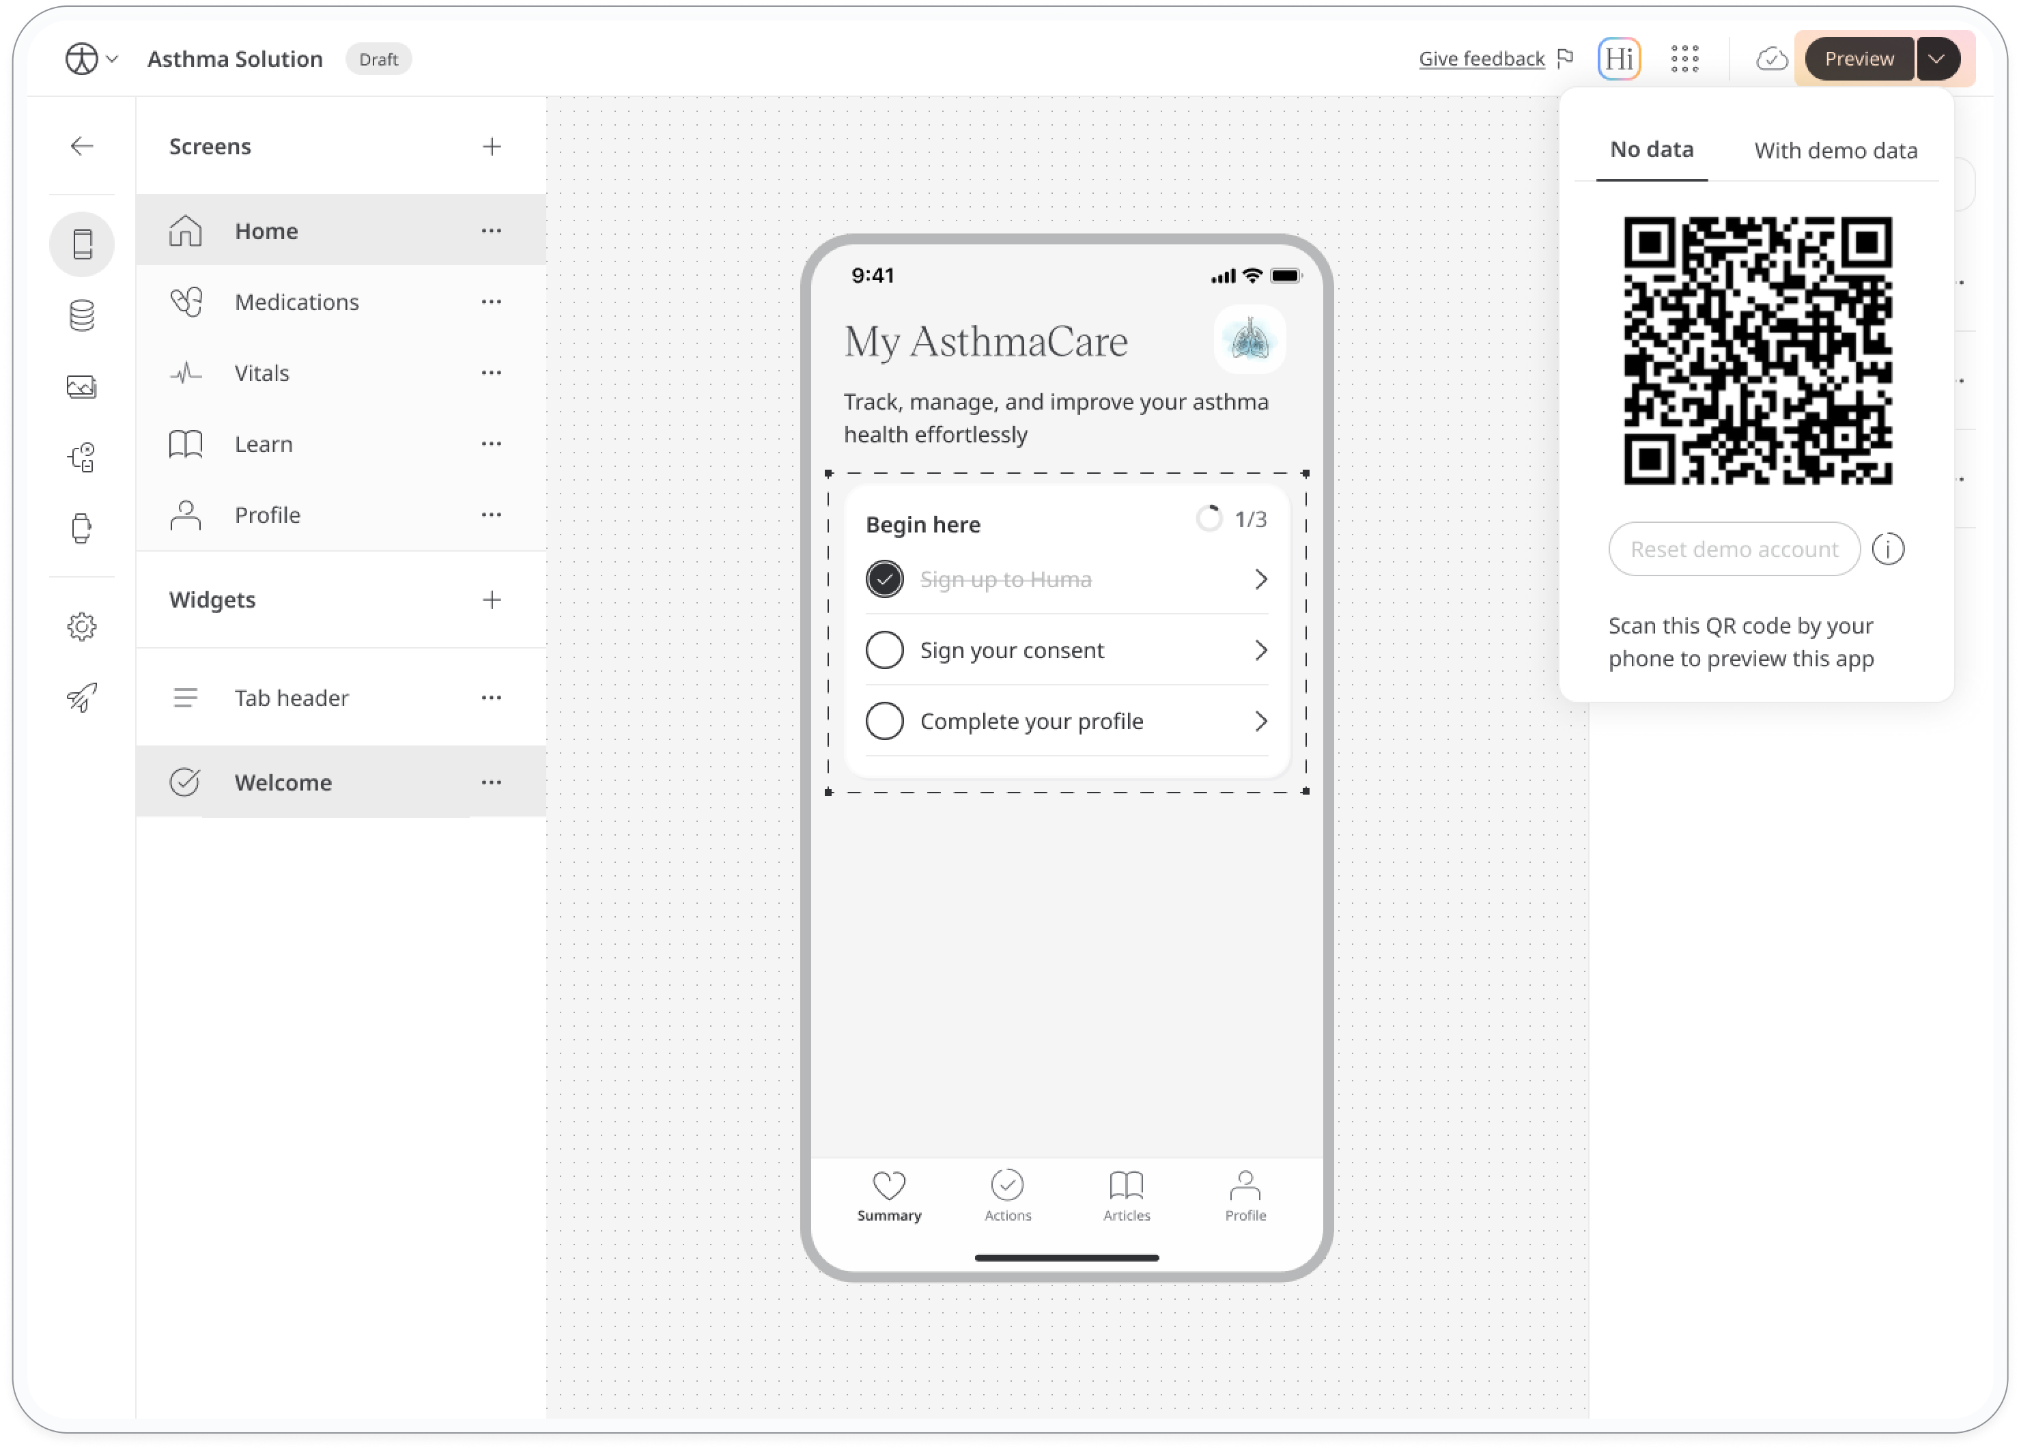Switch to the With demo data tab

tap(1835, 150)
